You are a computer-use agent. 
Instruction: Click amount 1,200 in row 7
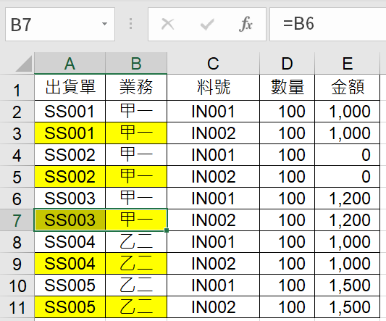(347, 220)
